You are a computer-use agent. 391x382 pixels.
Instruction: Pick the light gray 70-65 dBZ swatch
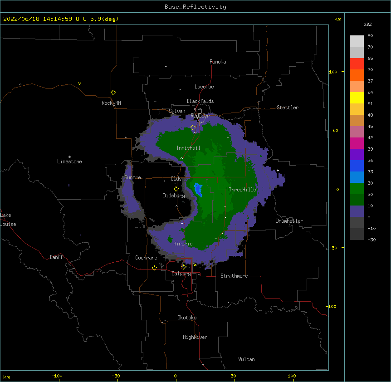pyautogui.click(x=357, y=52)
